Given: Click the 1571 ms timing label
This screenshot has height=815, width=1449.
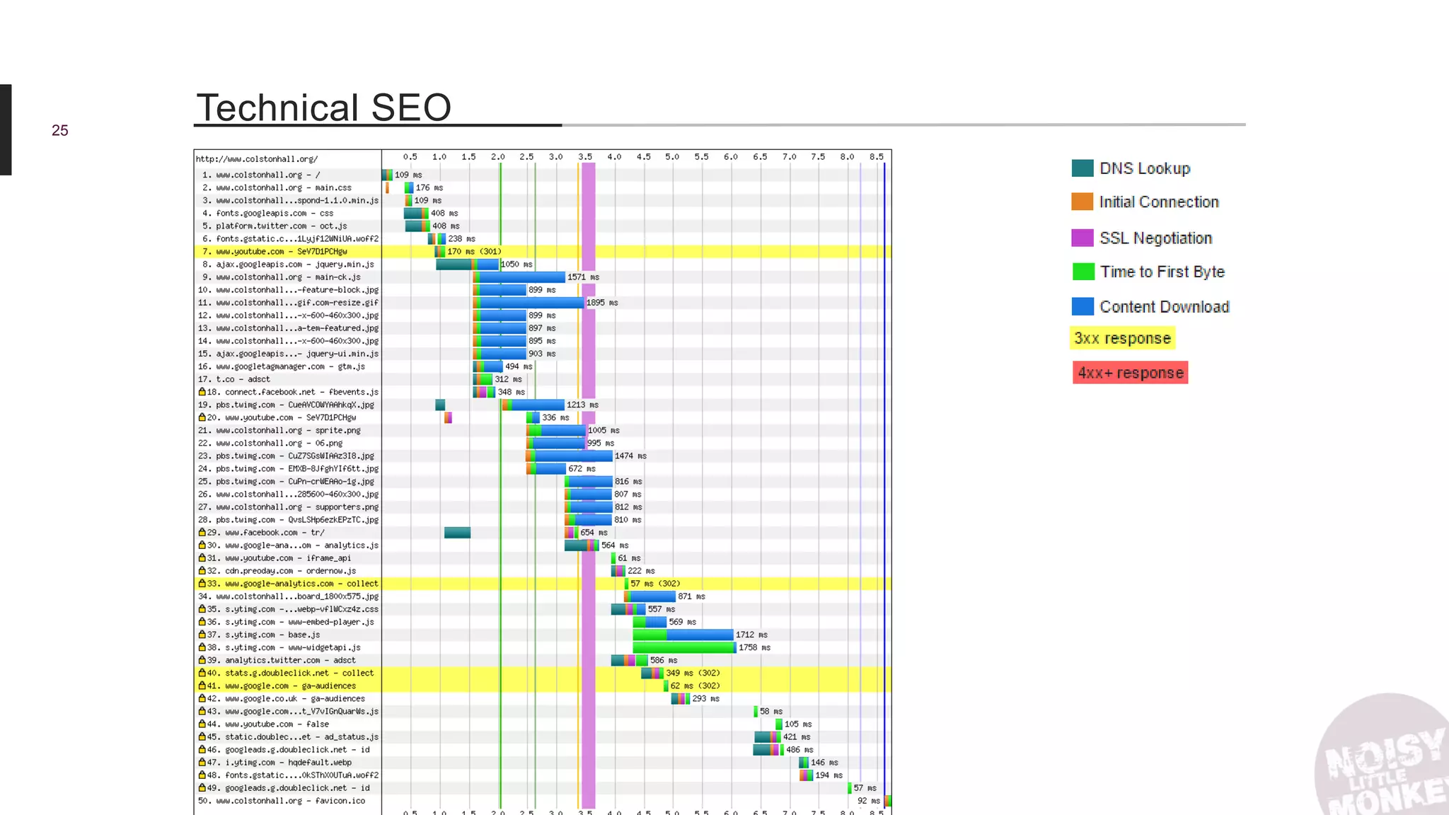Looking at the screenshot, I should coord(583,277).
